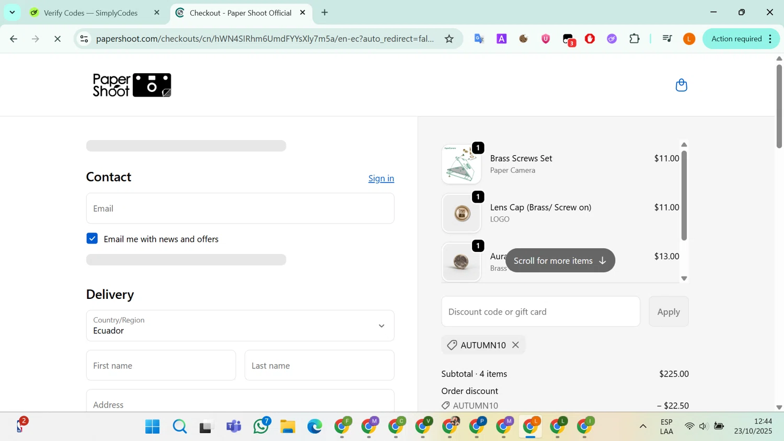The width and height of the screenshot is (784, 441).
Task: Open Chrome's three-dot menu
Action: [x=770, y=39]
